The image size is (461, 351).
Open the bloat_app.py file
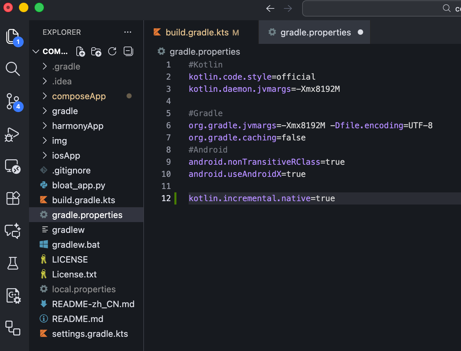(x=78, y=185)
